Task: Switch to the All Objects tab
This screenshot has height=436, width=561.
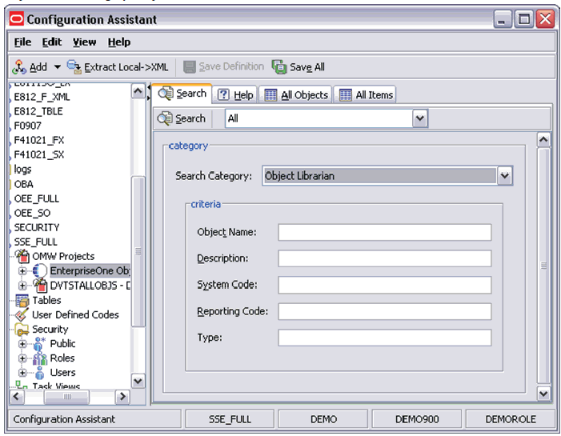Action: click(x=295, y=94)
